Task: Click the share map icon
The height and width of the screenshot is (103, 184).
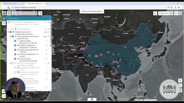Action: (x=4, y=96)
